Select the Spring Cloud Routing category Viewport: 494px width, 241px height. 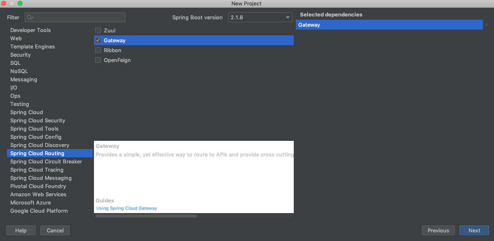(x=50, y=153)
